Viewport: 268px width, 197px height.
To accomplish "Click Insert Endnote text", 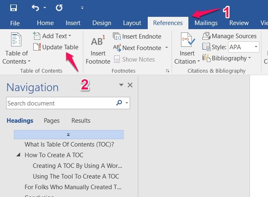I will [142, 37].
